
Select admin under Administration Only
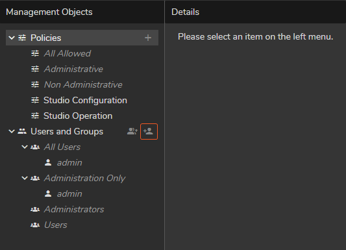(x=69, y=194)
